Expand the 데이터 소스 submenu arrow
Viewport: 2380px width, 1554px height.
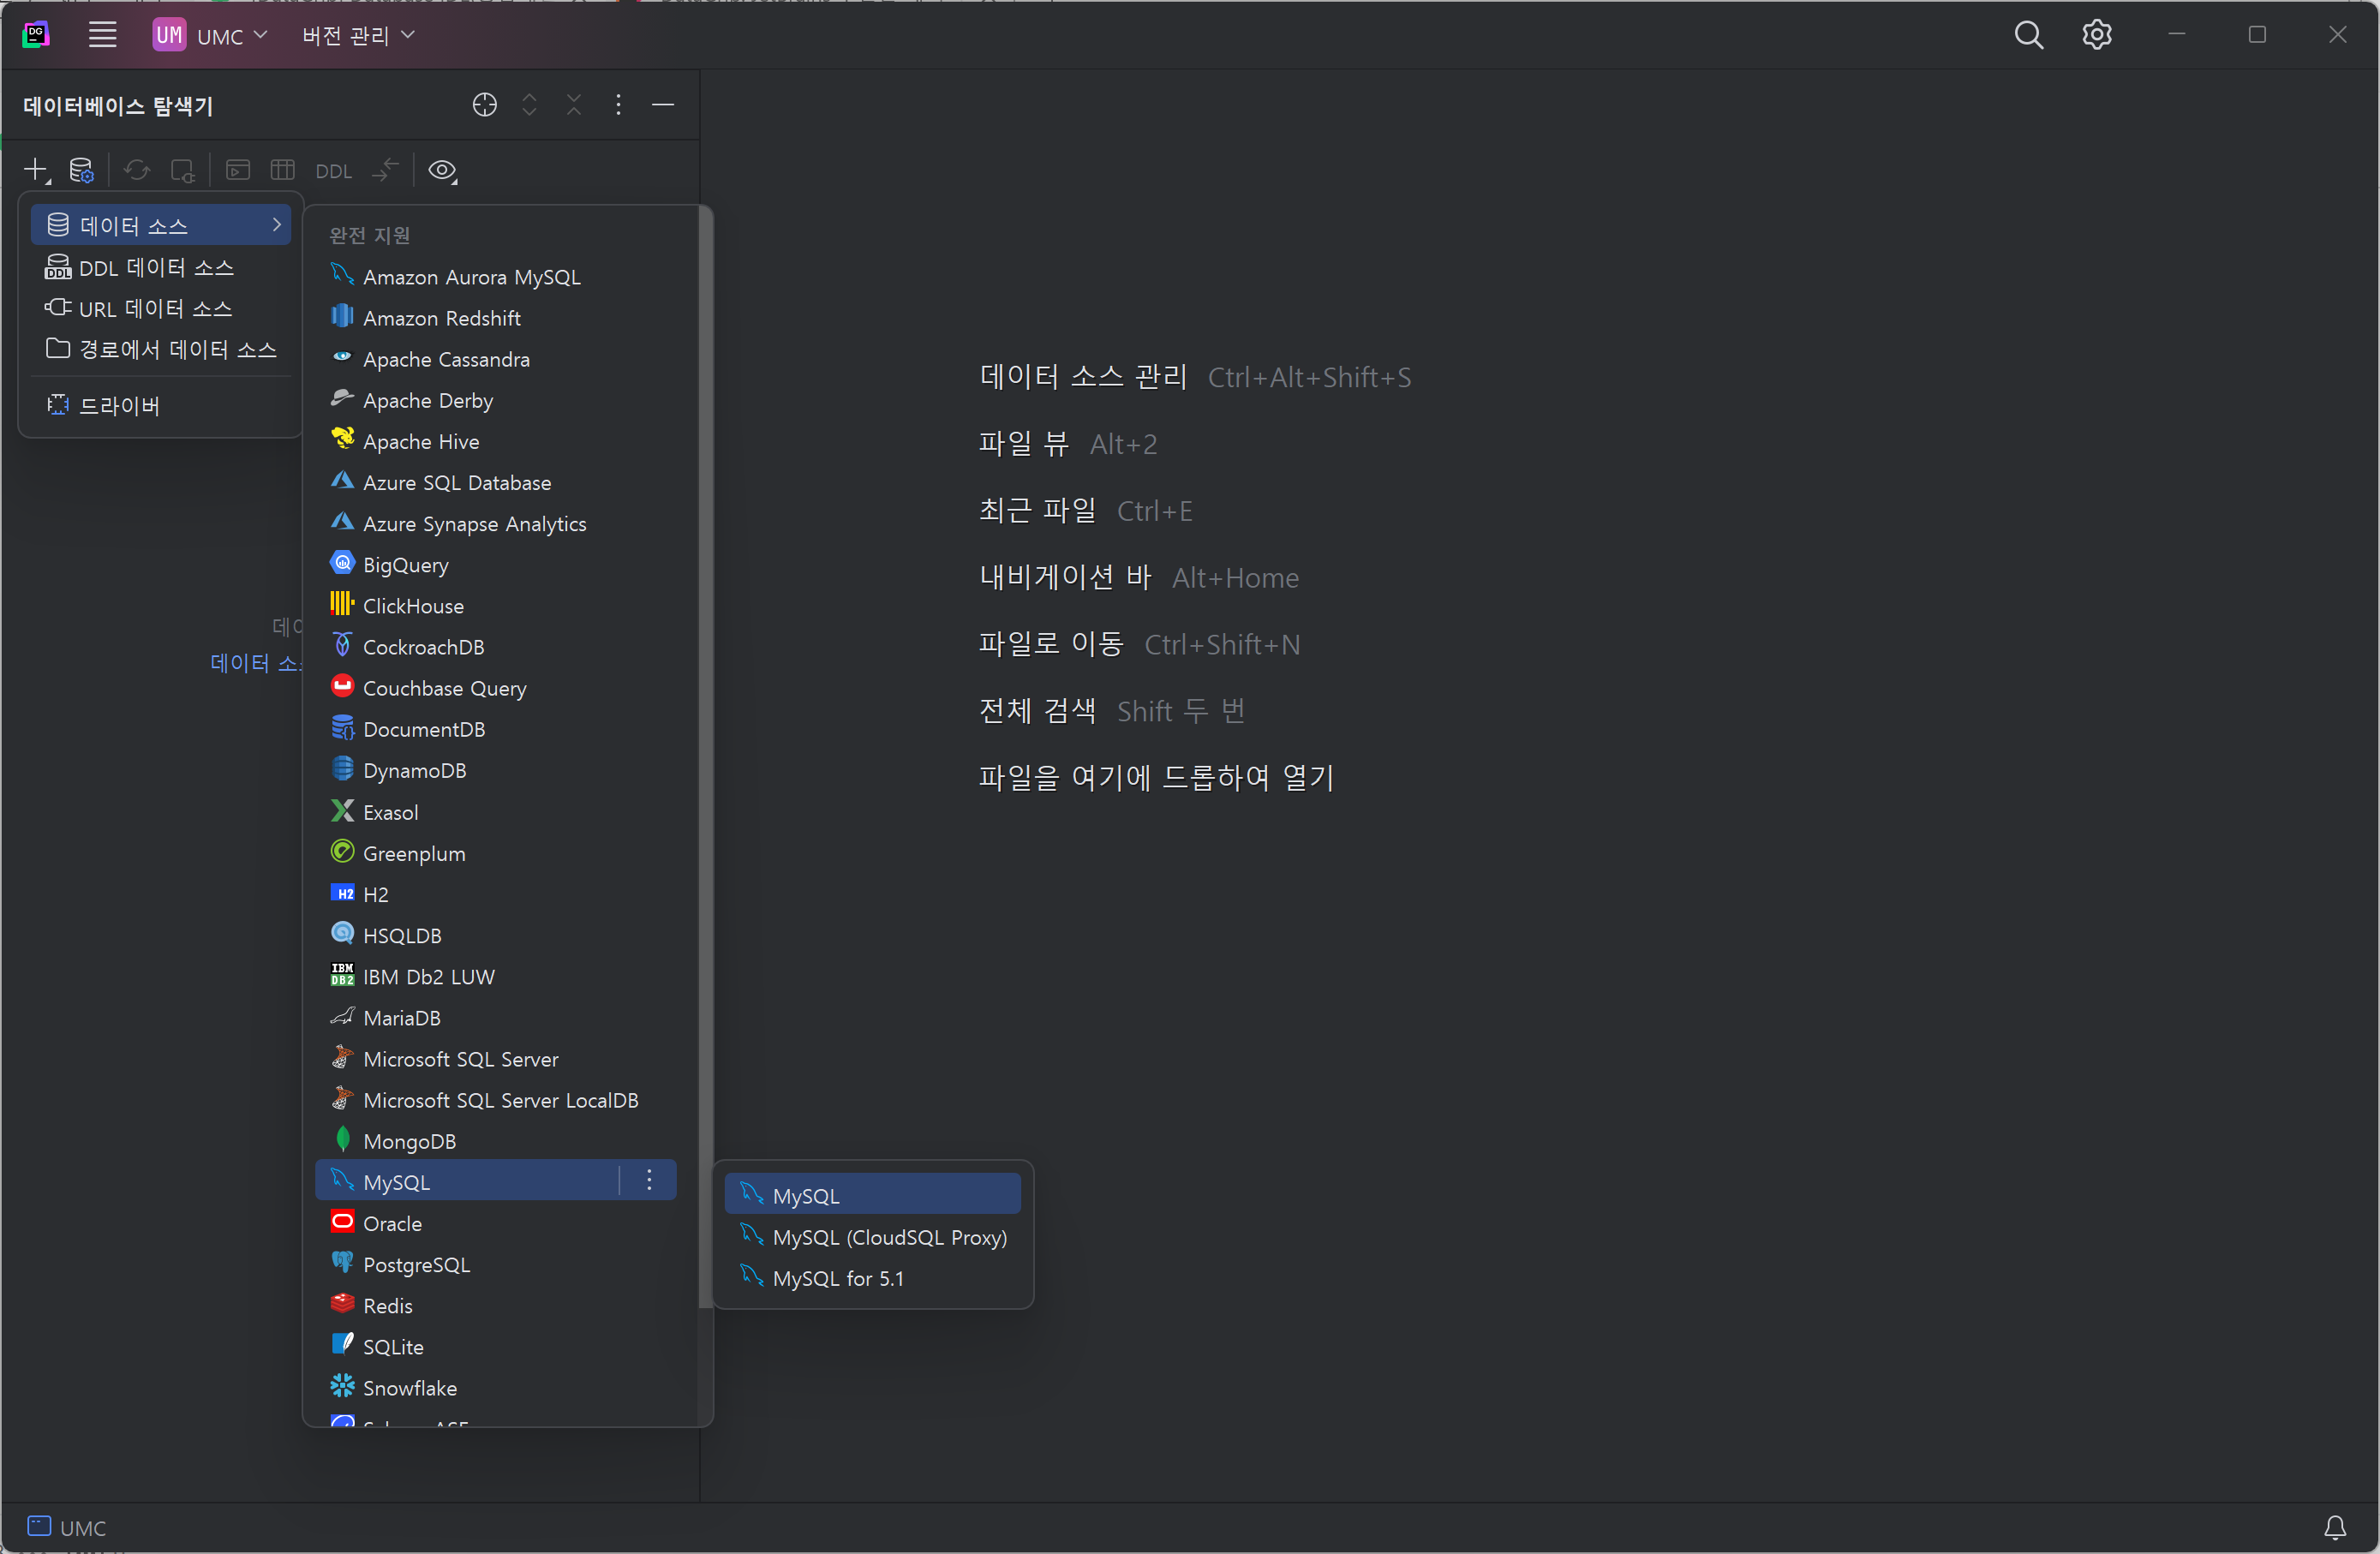pyautogui.click(x=276, y=225)
